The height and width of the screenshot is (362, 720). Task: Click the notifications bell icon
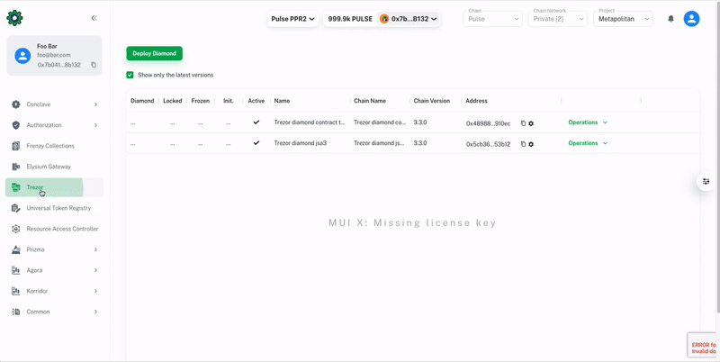670,19
